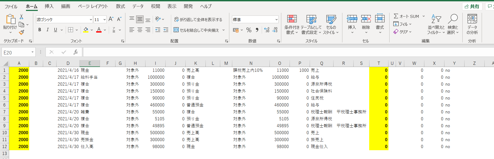The height and width of the screenshot is (159, 494).
Task: Toggle Bold formatting
Action: pyautogui.click(x=40, y=30)
